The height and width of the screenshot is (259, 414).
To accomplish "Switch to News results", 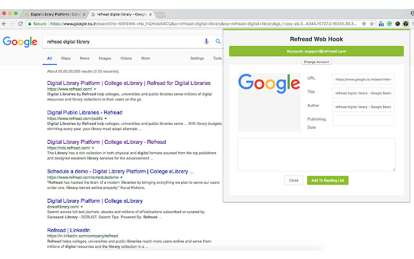I will pos(85,58).
